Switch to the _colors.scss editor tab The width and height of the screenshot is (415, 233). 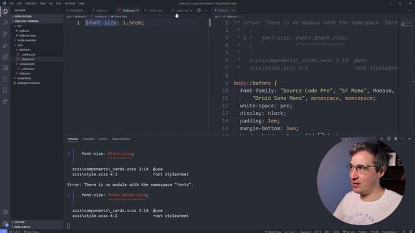(x=154, y=10)
